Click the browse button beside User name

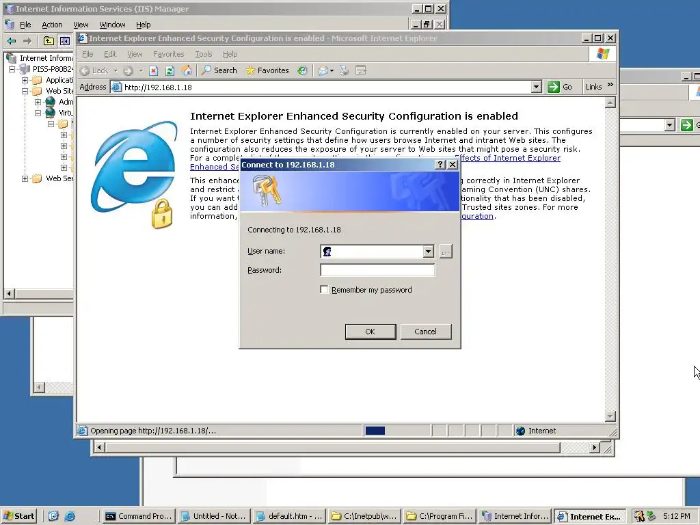coord(446,252)
